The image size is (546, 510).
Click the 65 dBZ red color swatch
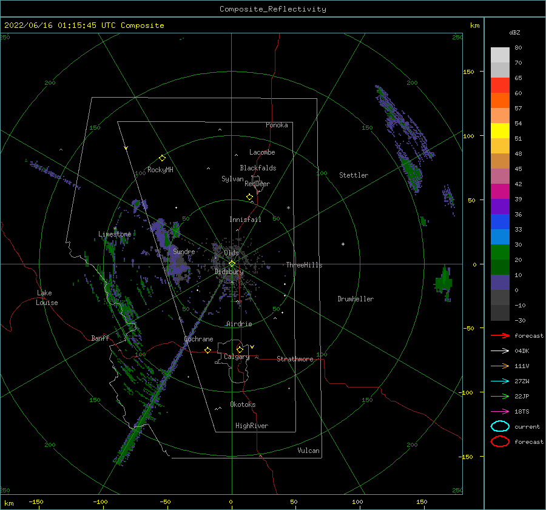[500, 86]
